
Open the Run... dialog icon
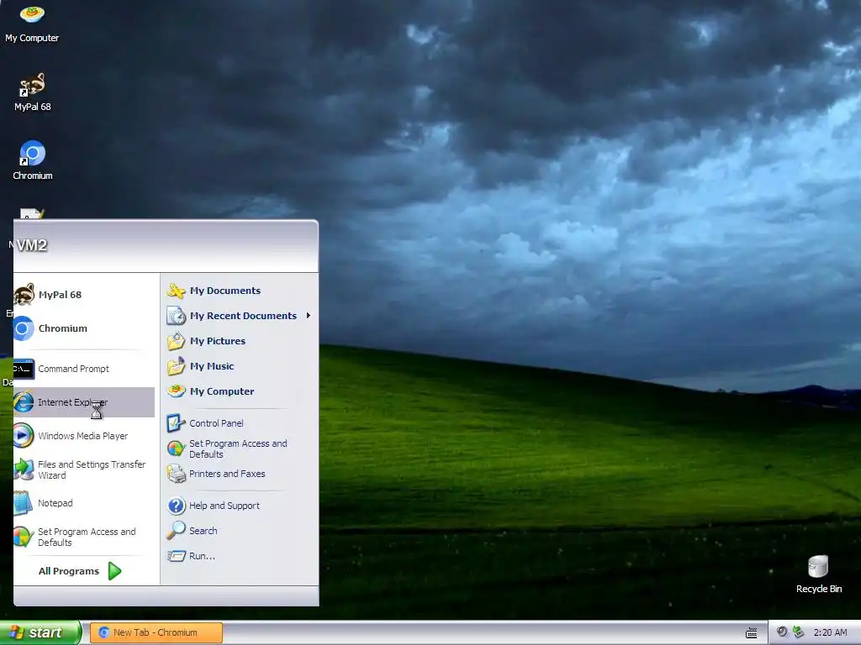(177, 556)
